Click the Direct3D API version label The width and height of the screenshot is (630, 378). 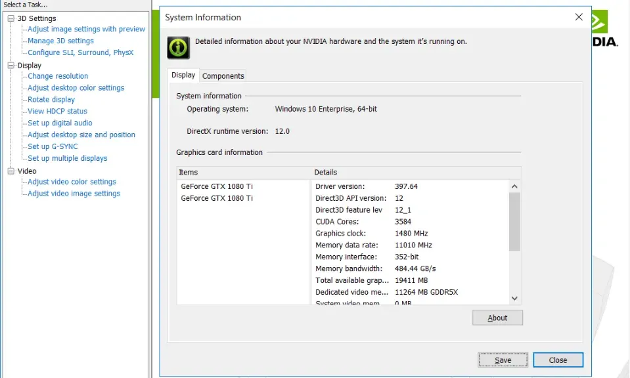351,198
